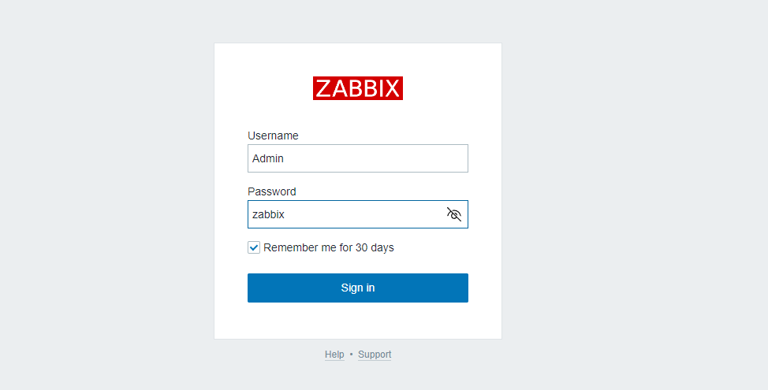Click the Username field label
Image resolution: width=768 pixels, height=390 pixels.
tap(273, 136)
